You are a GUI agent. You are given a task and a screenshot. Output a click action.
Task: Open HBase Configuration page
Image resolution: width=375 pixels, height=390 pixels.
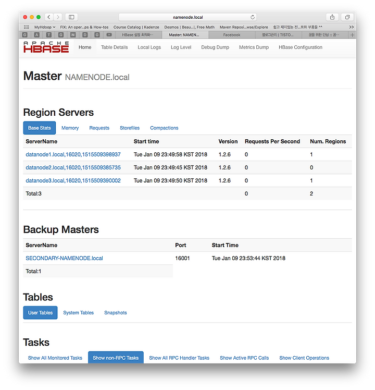pyautogui.click(x=301, y=47)
